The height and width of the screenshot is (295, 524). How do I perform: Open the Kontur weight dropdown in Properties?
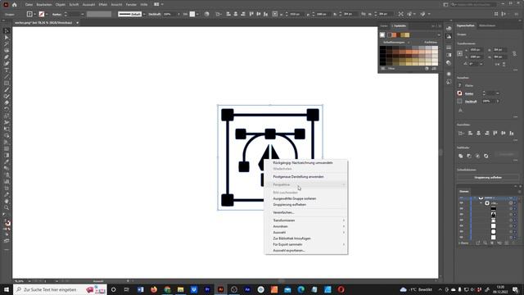tap(498, 93)
